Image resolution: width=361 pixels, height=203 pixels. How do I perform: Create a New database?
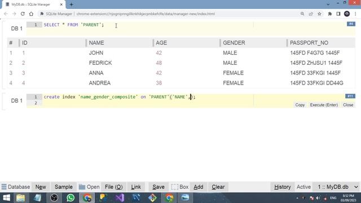pyautogui.click(x=41, y=187)
